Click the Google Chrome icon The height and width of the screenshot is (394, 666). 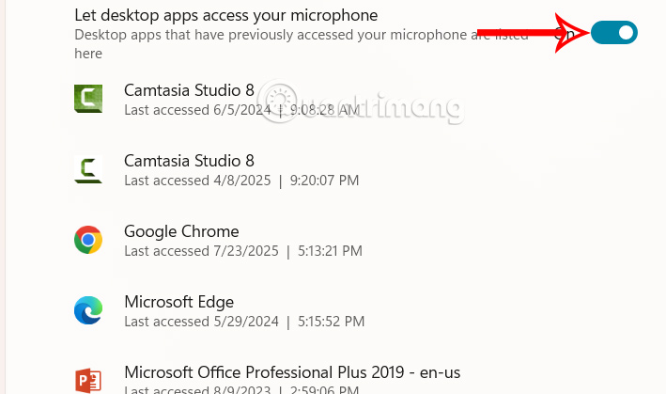[88, 240]
